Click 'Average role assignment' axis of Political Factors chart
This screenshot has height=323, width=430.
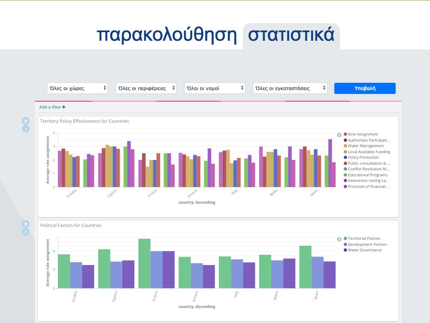click(x=48, y=263)
